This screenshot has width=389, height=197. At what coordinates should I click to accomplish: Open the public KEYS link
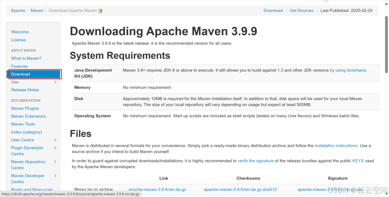tap(358, 161)
